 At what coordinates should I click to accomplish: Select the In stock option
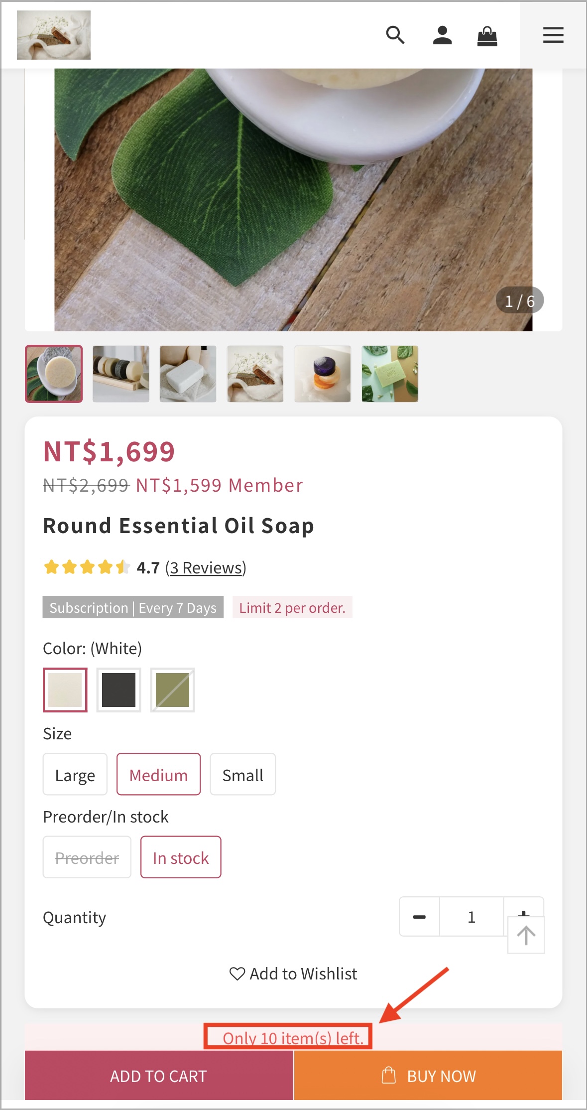[x=181, y=857]
